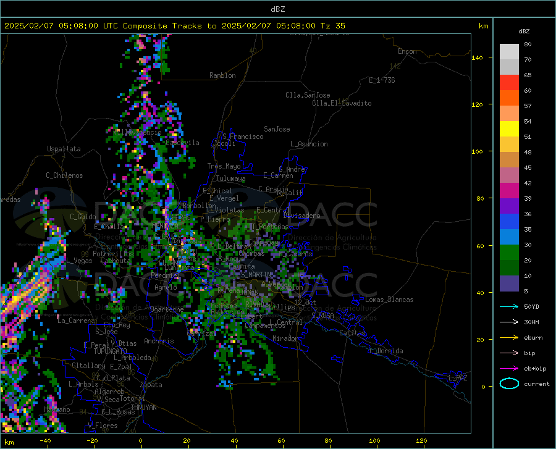Select the gray 65-70 dBZ swatch
The width and height of the screenshot is (556, 449).
point(509,67)
